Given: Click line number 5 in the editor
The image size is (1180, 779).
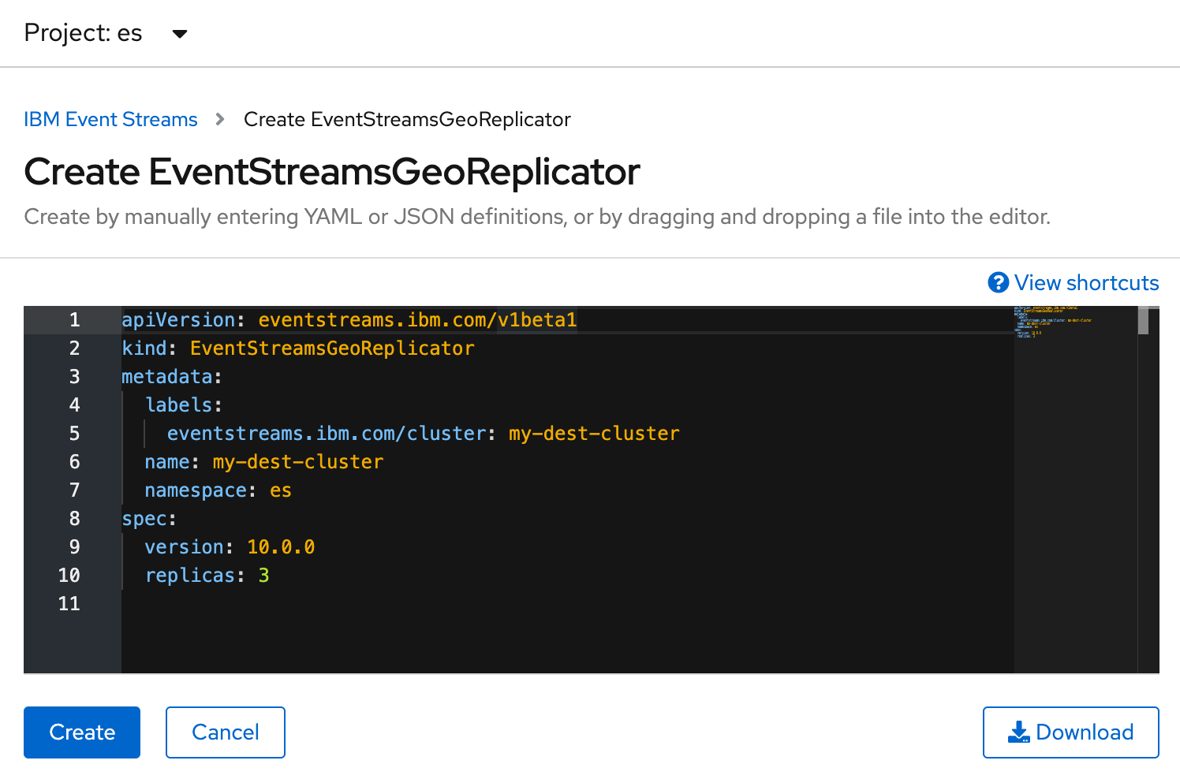Looking at the screenshot, I should [x=73, y=433].
